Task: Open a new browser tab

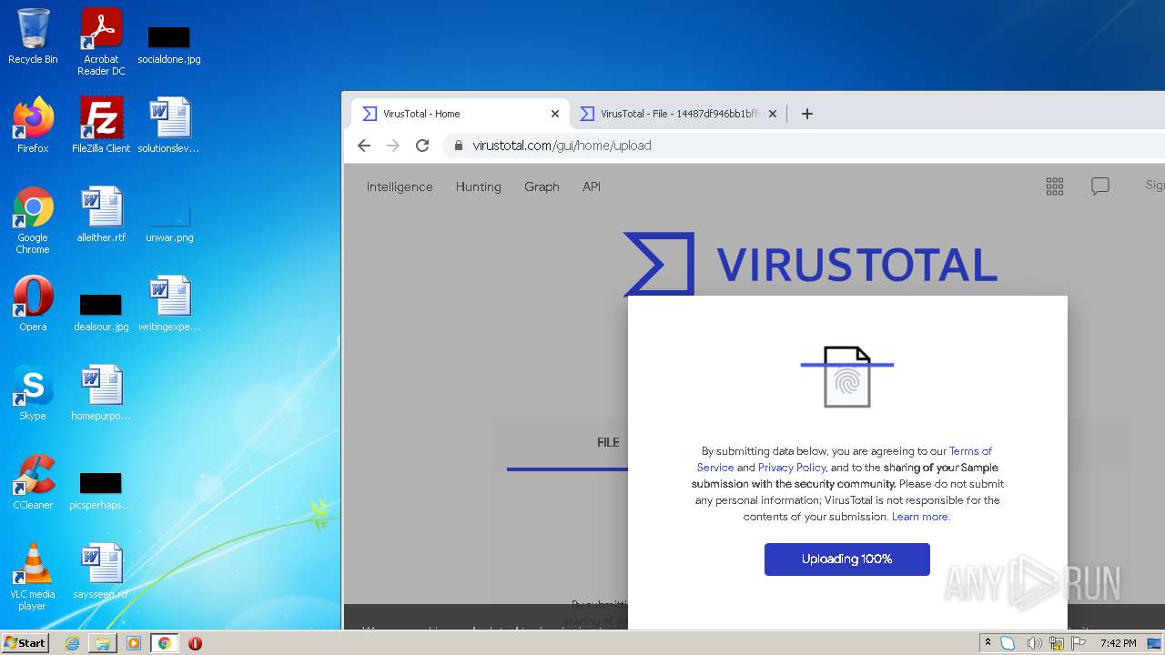Action: [x=806, y=114]
